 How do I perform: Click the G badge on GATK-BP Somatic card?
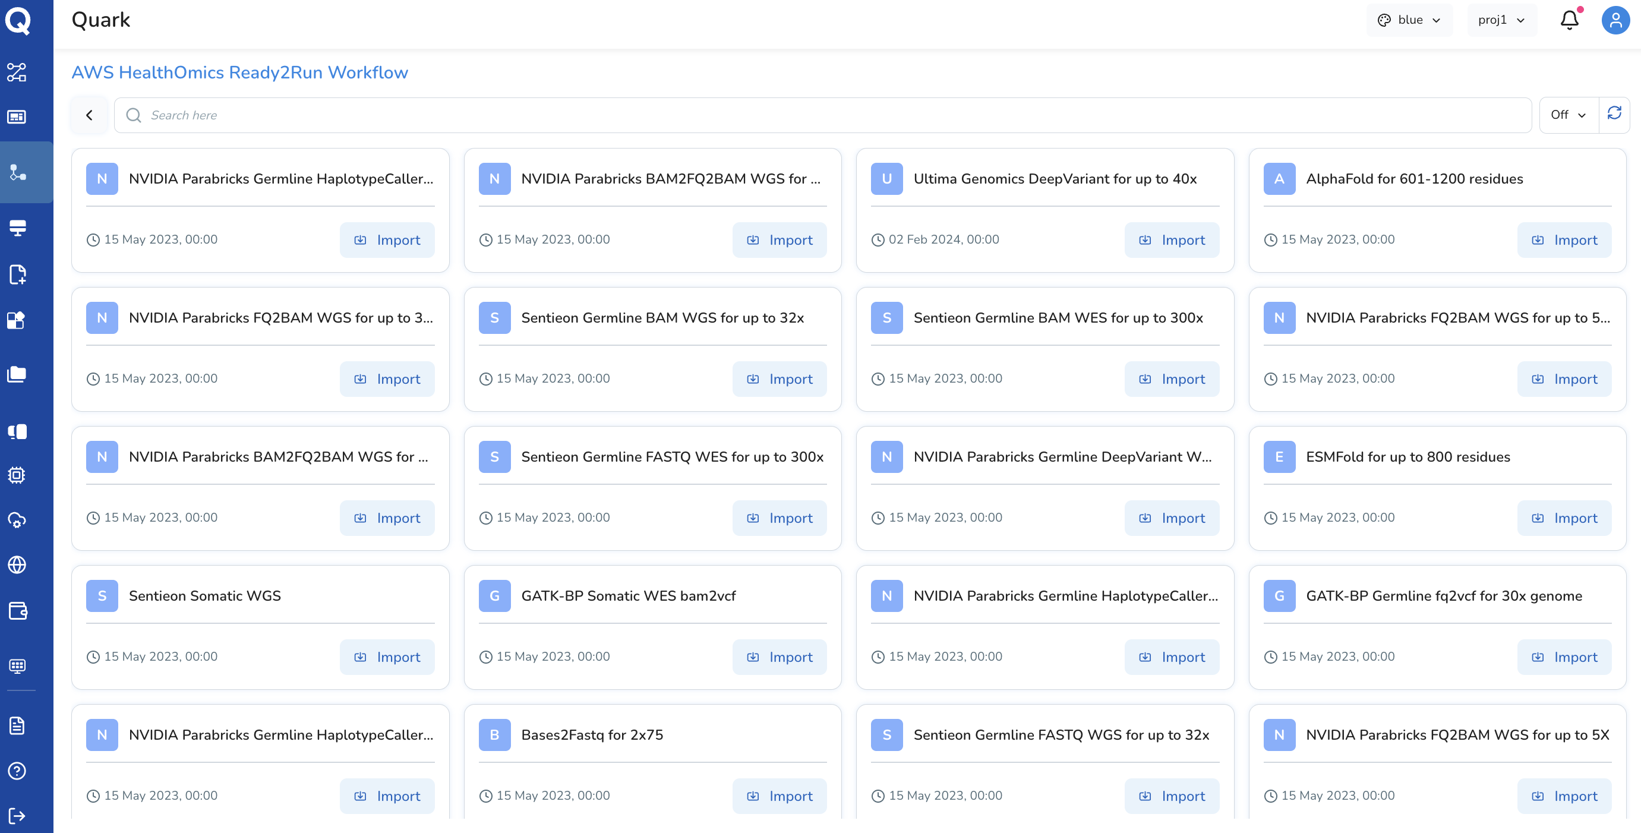click(x=494, y=596)
